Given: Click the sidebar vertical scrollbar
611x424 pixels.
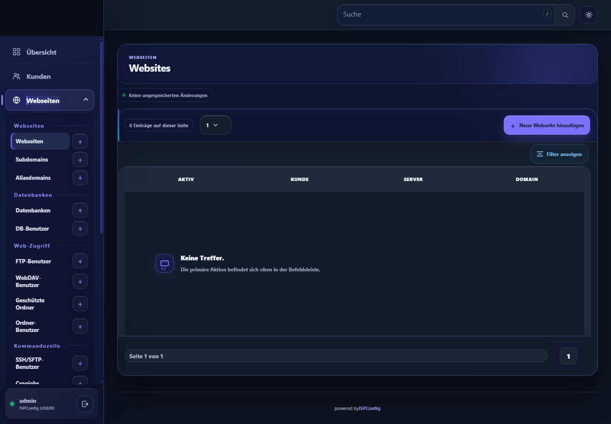Looking at the screenshot, I should pos(101,137).
